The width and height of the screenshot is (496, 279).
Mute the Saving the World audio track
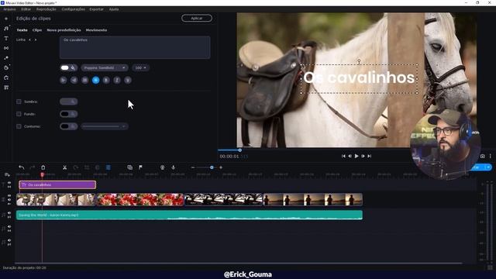click(x=9, y=213)
